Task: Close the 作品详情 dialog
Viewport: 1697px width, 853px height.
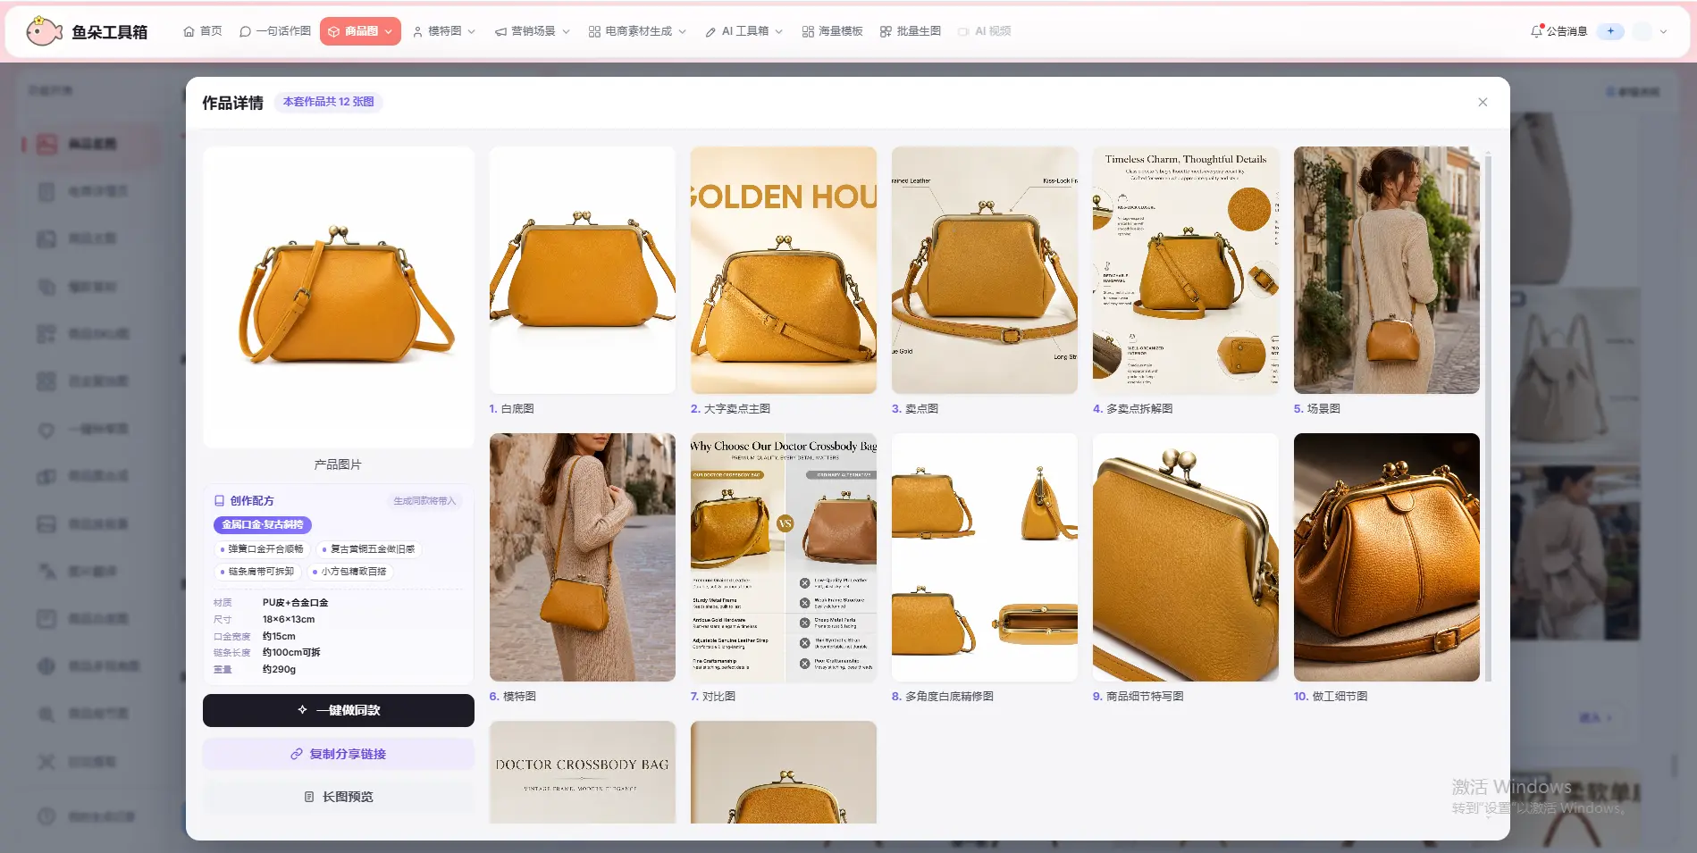Action: [1483, 102]
